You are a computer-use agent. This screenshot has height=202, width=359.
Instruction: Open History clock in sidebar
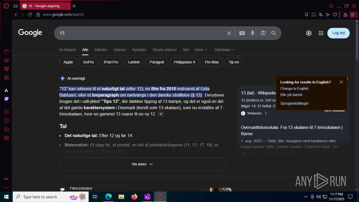(7, 121)
